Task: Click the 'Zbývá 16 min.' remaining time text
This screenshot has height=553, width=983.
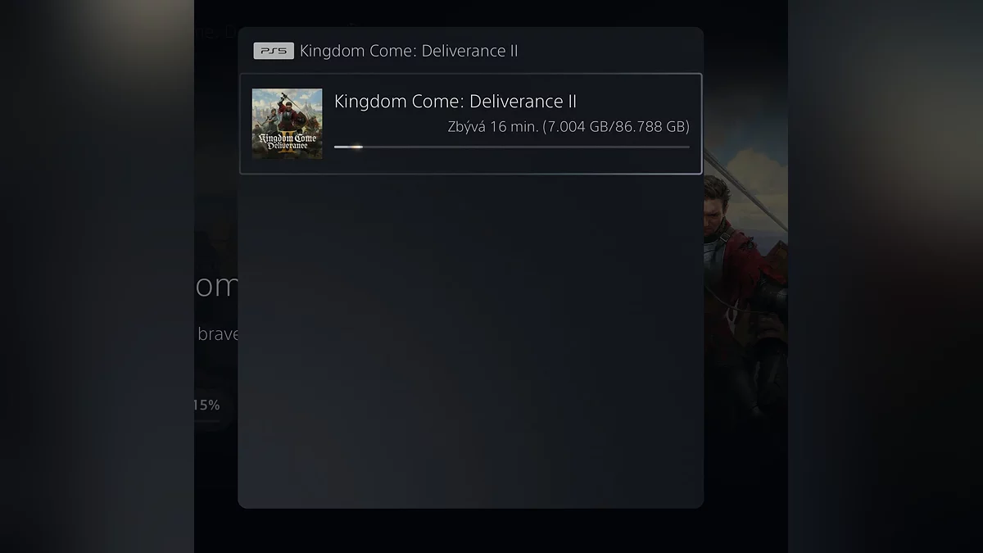Action: click(493, 127)
